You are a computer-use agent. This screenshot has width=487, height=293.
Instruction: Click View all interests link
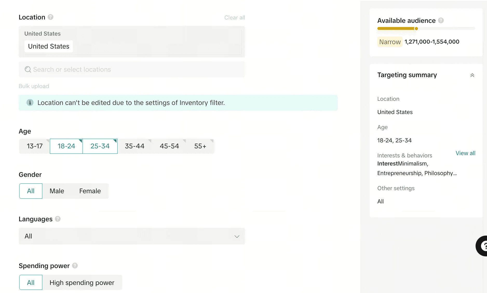tap(465, 153)
